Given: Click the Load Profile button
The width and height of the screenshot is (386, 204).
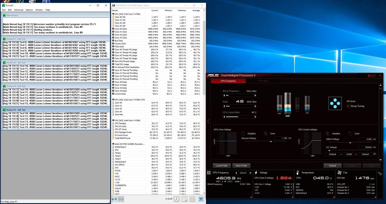Looking at the screenshot, I should click(x=222, y=166).
